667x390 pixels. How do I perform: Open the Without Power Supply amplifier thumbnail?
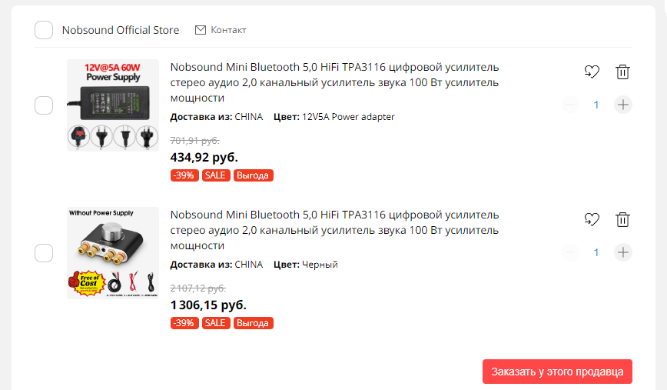tap(113, 252)
